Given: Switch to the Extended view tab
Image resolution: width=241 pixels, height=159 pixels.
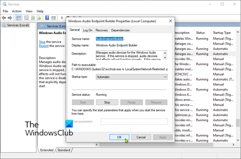Looking at the screenshot, I should [x=47, y=150].
